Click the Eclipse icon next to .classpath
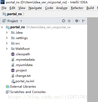 [13, 54]
